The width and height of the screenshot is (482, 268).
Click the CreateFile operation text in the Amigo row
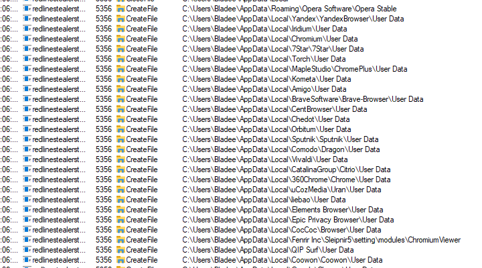142,89
